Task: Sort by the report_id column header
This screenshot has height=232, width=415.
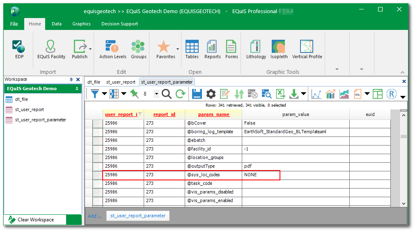Action: (164, 114)
